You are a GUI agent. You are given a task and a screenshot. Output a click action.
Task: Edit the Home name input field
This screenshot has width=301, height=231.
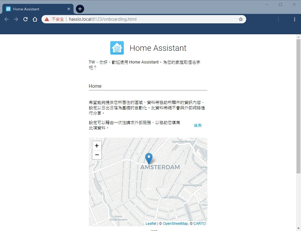(x=148, y=86)
